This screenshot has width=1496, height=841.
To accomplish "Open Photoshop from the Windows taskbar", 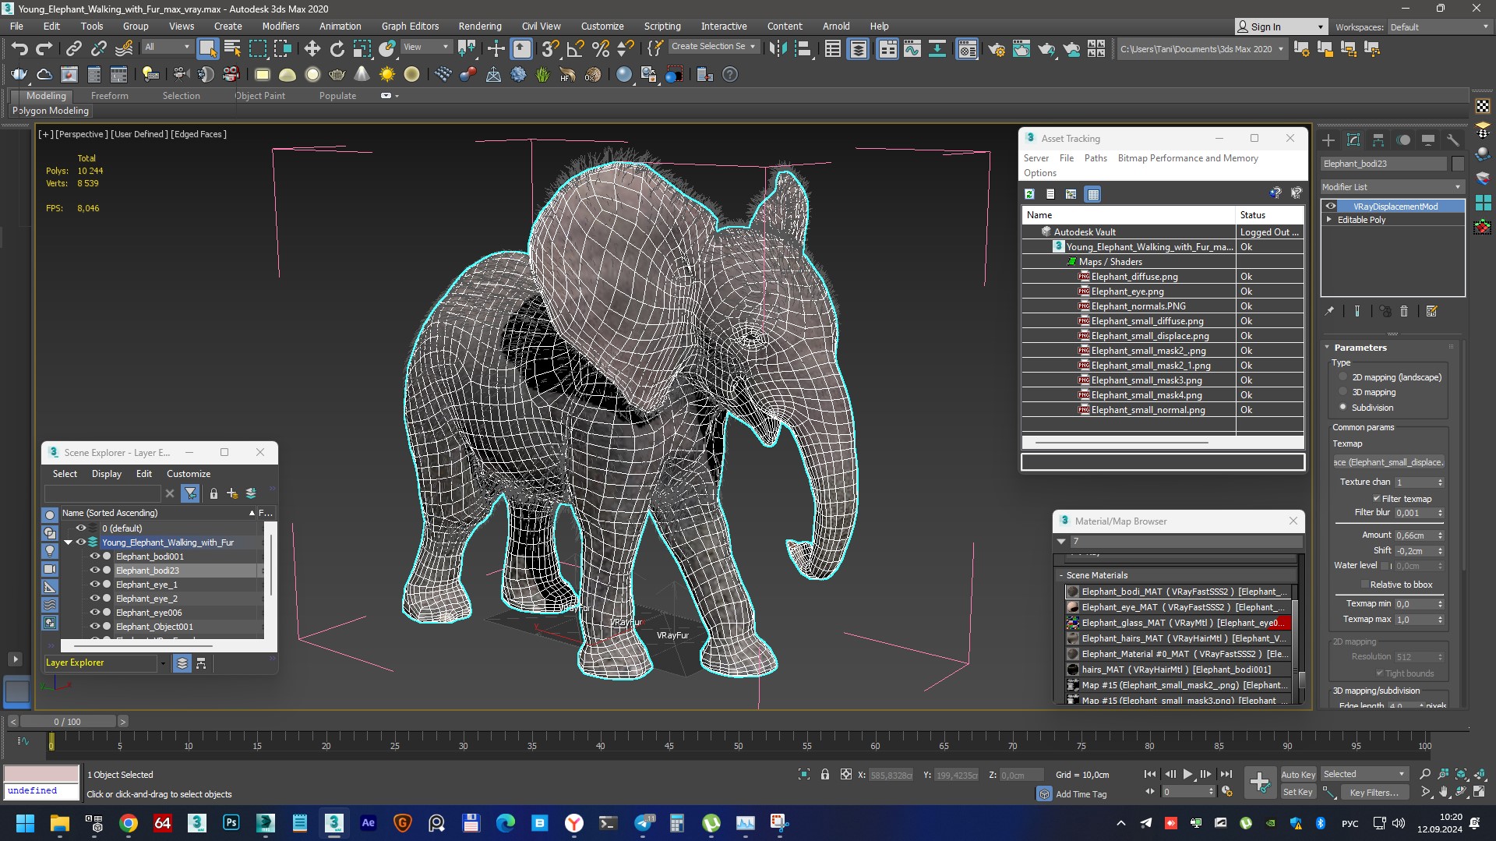I will pyautogui.click(x=231, y=823).
